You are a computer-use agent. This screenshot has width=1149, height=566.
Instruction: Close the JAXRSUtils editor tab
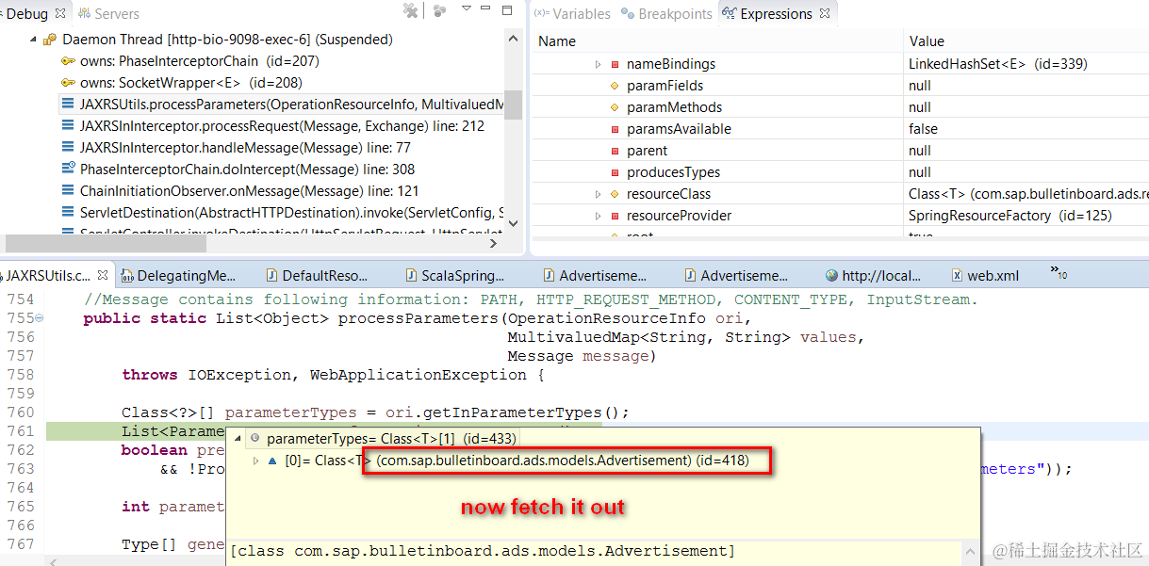pyautogui.click(x=103, y=276)
